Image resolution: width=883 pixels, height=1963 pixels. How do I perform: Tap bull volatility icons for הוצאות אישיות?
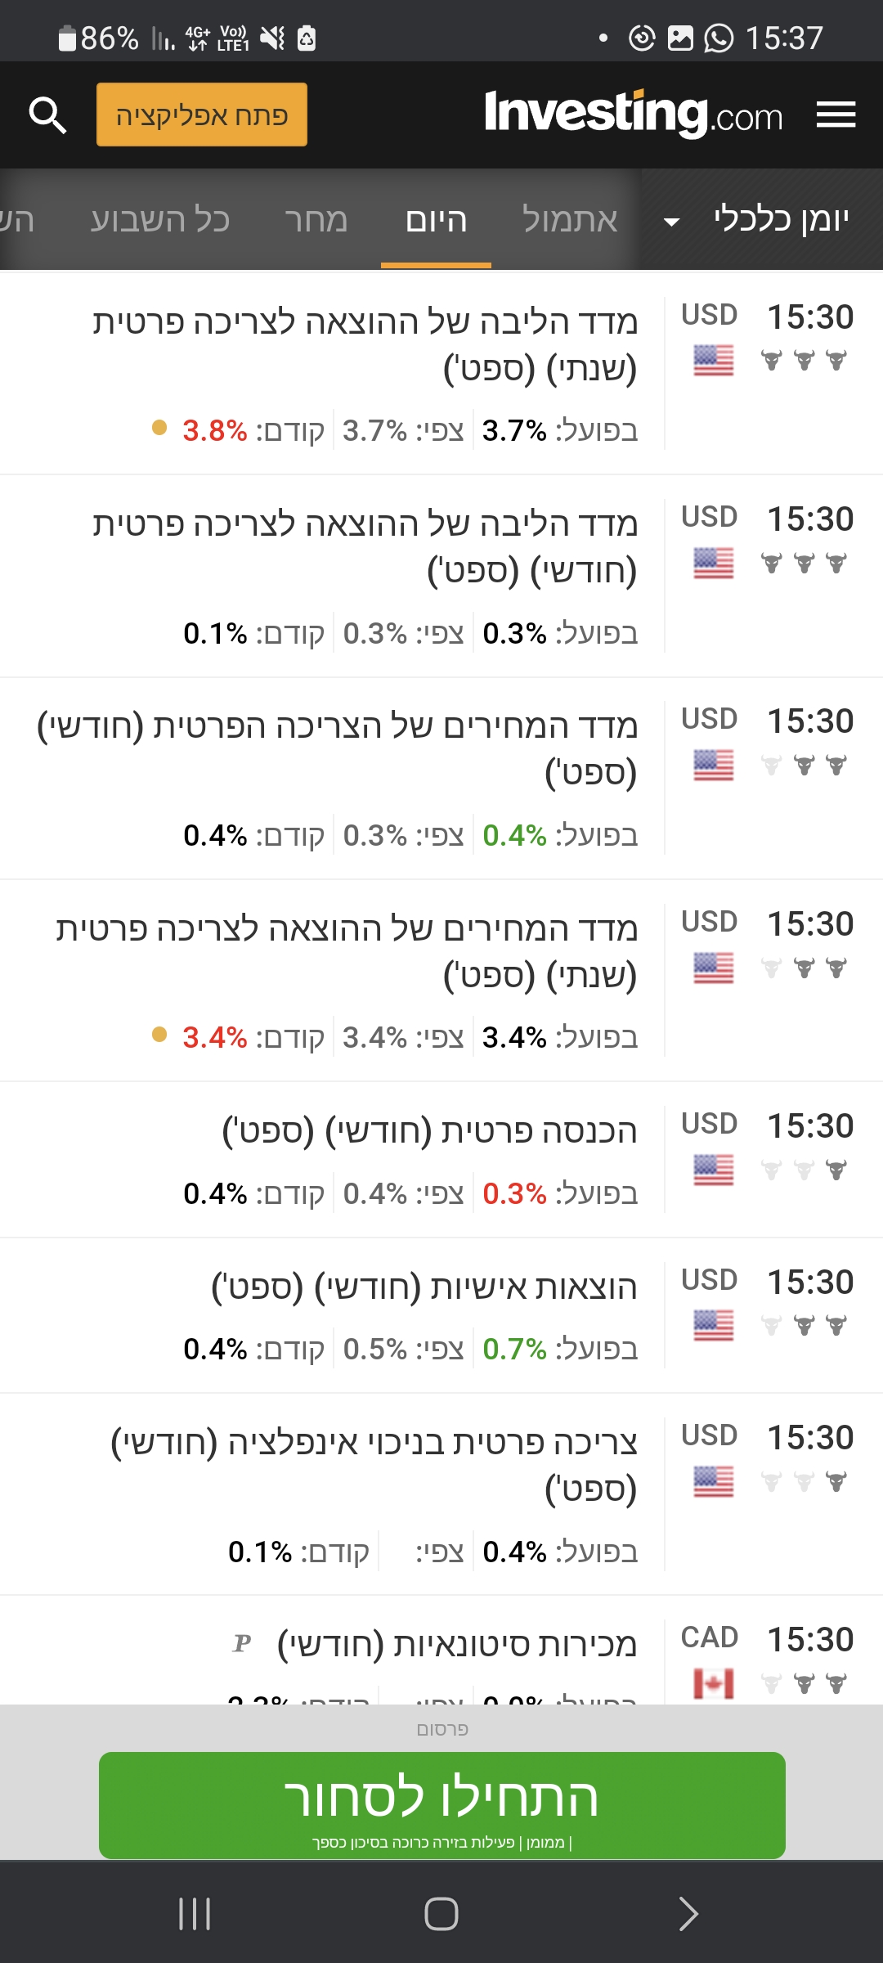804,1325
